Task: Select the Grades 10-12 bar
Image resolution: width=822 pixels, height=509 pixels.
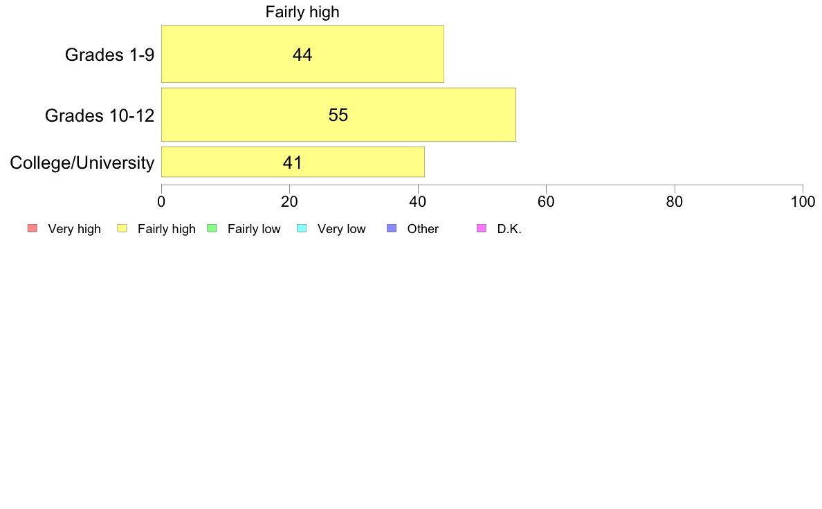Action: point(338,115)
